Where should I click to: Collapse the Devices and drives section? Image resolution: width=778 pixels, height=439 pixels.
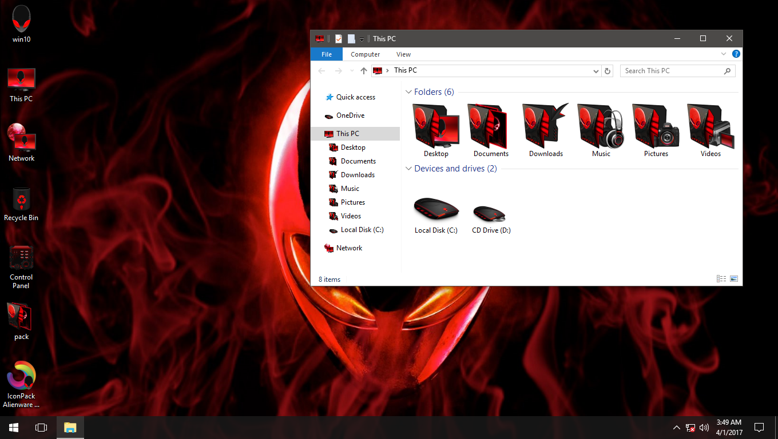click(x=408, y=169)
